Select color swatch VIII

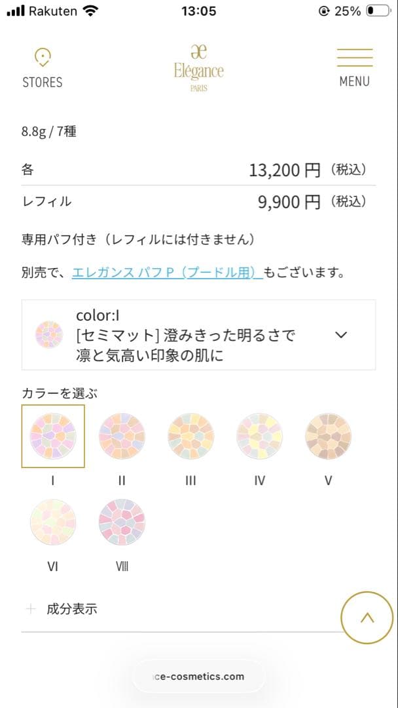coord(122,522)
